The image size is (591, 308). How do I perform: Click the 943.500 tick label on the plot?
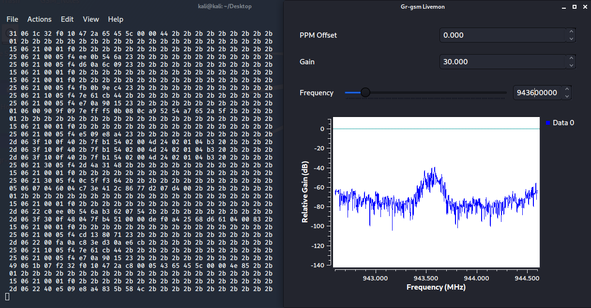(426, 278)
